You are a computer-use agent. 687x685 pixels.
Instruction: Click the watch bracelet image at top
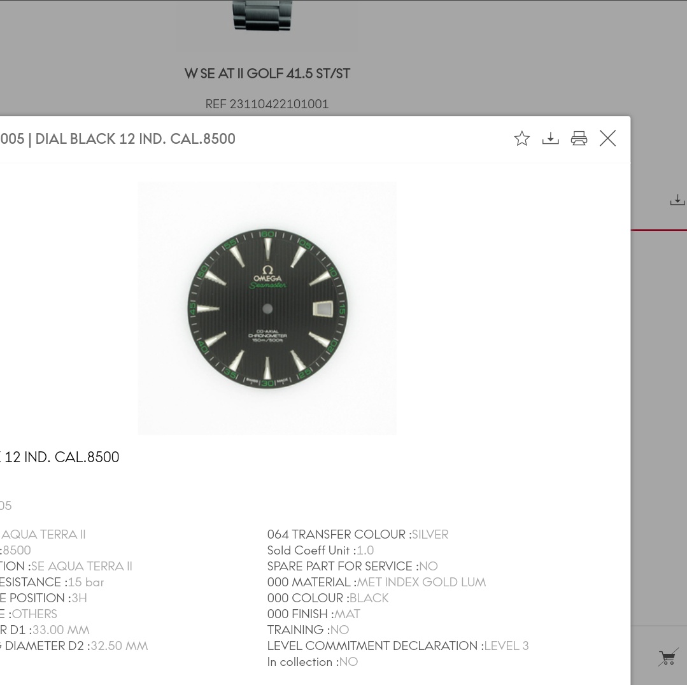(262, 15)
